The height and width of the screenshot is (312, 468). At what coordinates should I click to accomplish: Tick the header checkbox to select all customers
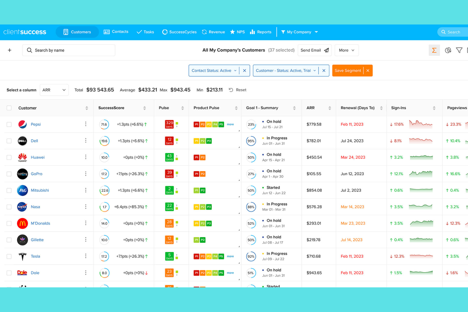(x=9, y=108)
